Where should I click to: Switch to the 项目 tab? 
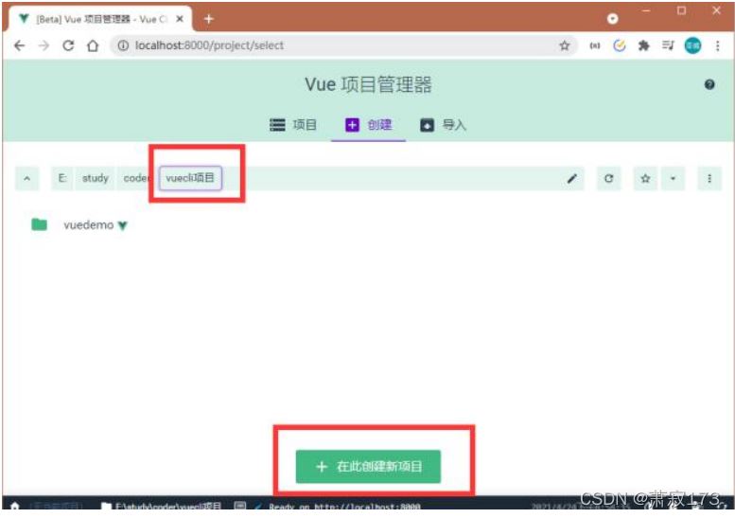[293, 125]
